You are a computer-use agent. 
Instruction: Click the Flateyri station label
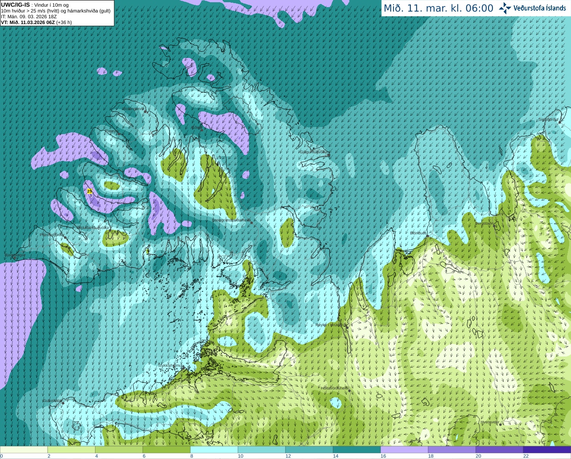pyautogui.click(x=111, y=131)
